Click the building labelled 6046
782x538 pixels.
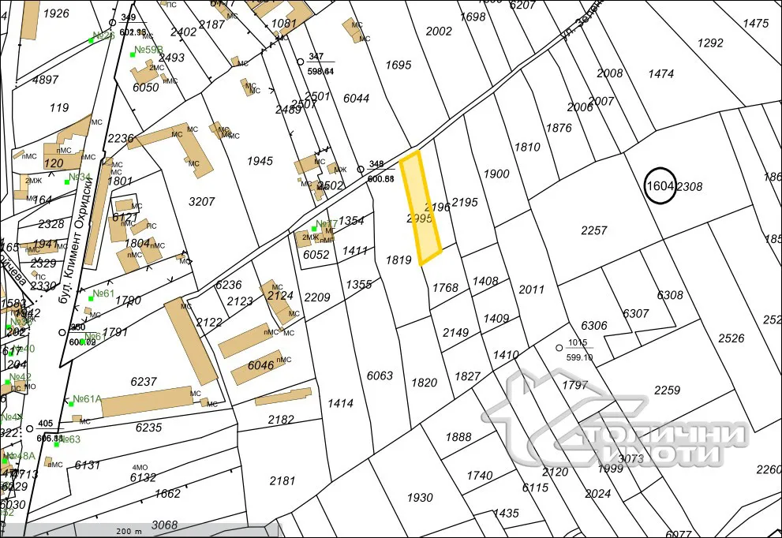pos(260,365)
